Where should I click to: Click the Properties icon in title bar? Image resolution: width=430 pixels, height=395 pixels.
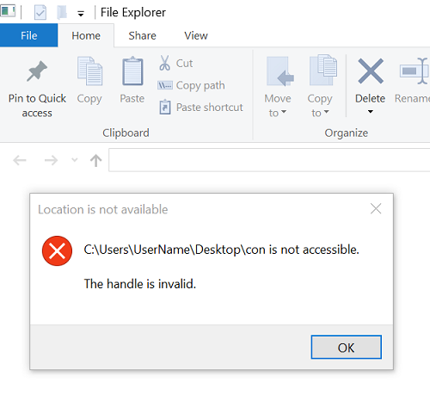pyautogui.click(x=40, y=13)
